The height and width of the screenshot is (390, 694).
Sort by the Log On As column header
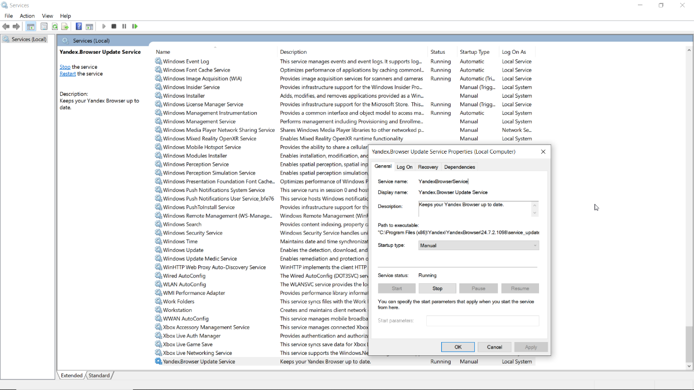517,52
